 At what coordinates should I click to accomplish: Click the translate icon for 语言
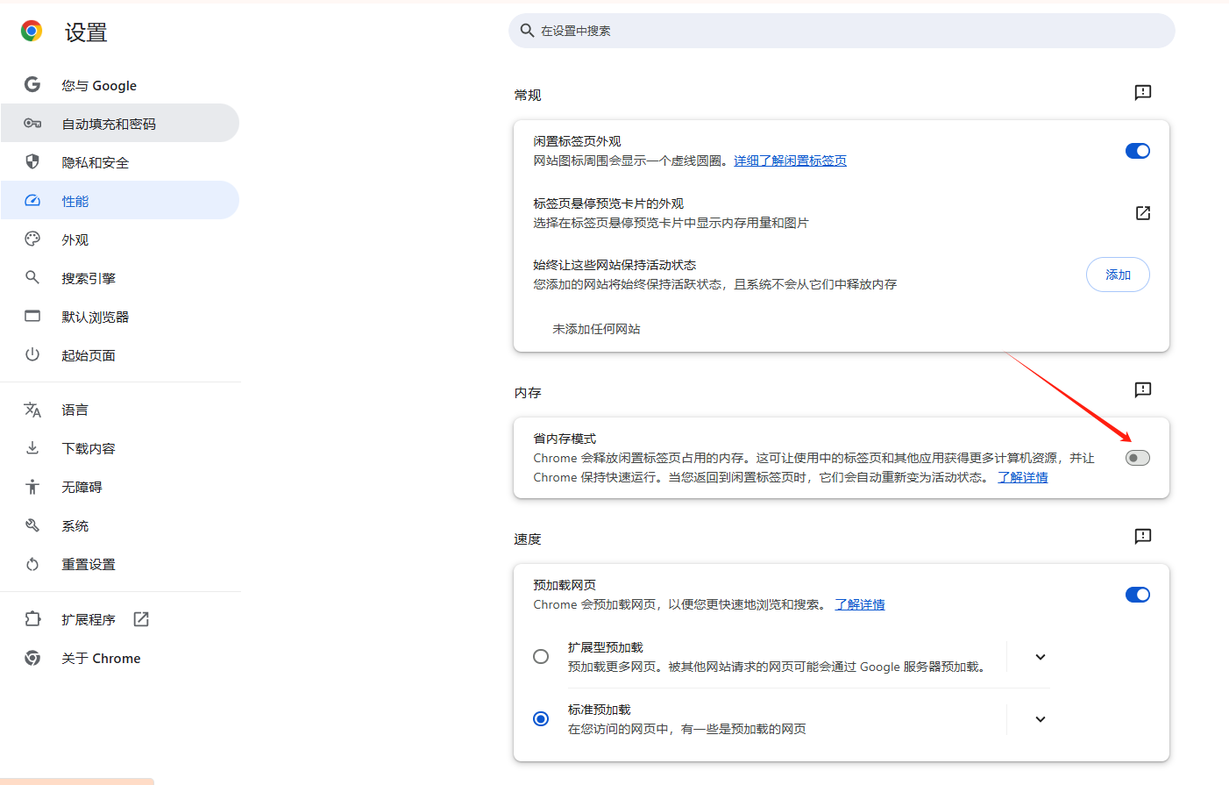click(32, 410)
